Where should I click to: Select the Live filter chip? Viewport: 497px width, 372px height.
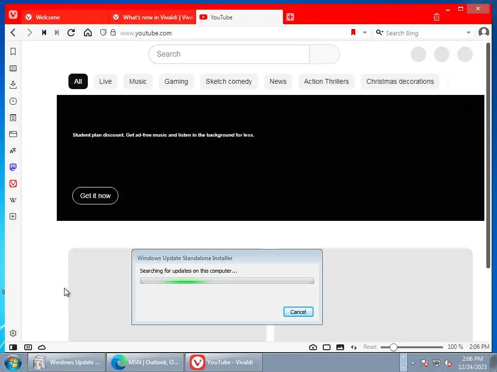point(105,81)
